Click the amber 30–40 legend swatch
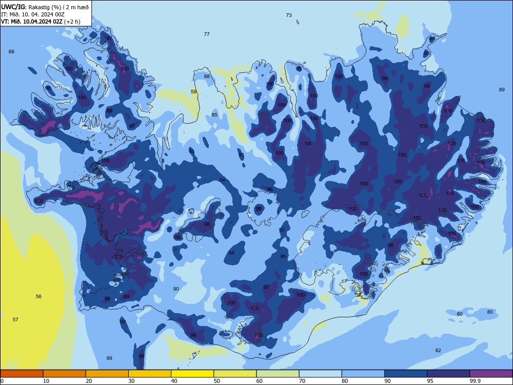The height and width of the screenshot is (385, 513). point(150,374)
